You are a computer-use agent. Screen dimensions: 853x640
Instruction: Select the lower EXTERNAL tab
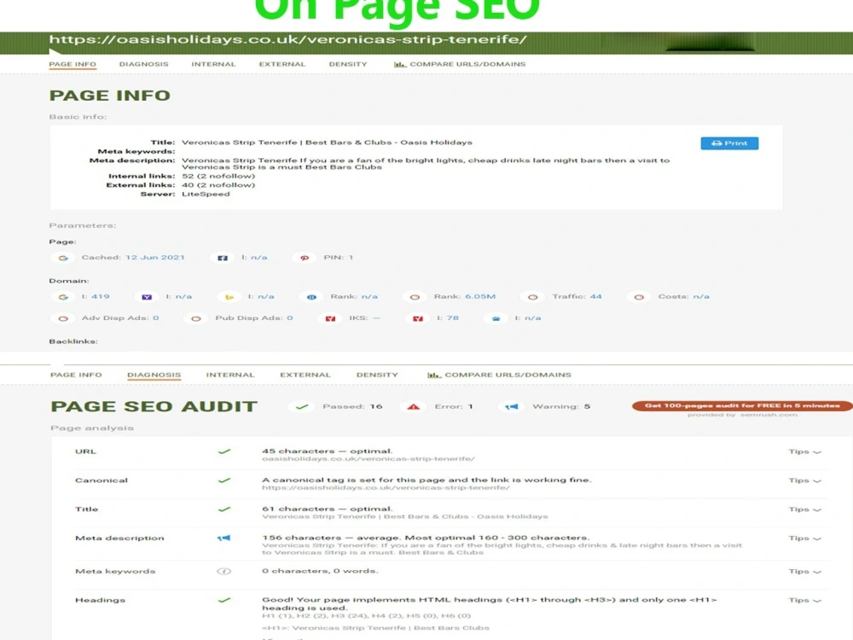coord(305,375)
